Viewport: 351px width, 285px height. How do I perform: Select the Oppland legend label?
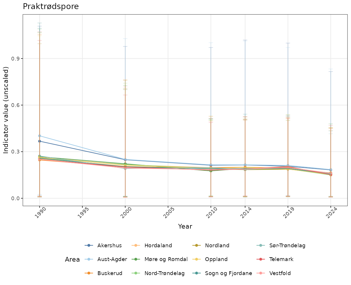216,259
